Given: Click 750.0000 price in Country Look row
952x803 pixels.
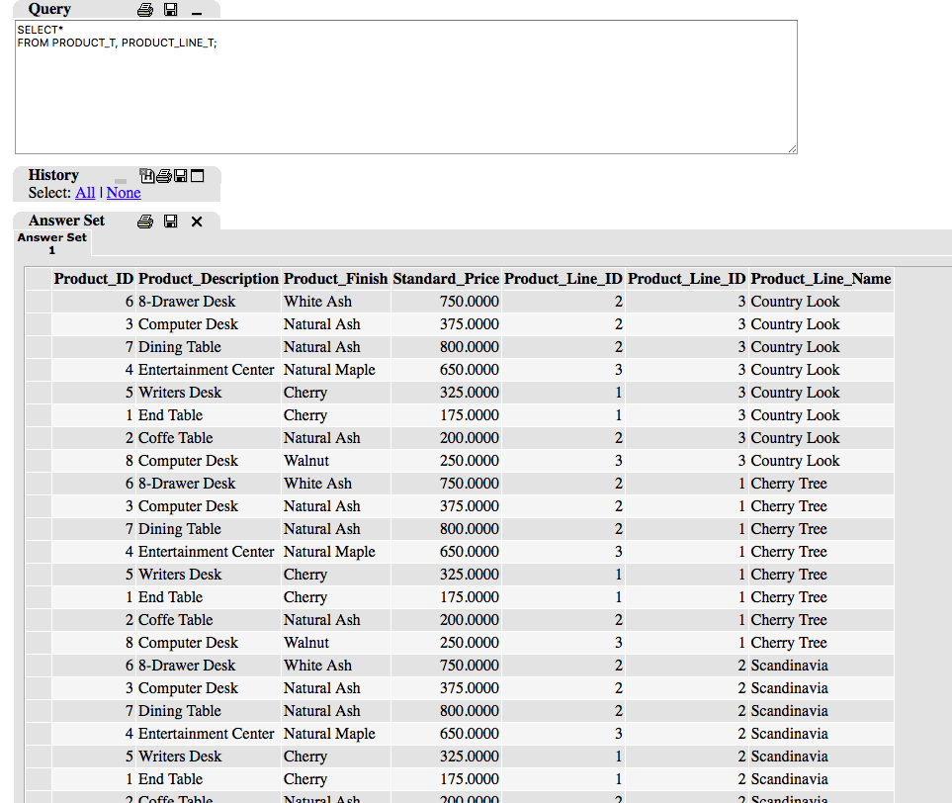Looking at the screenshot, I should (x=470, y=302).
